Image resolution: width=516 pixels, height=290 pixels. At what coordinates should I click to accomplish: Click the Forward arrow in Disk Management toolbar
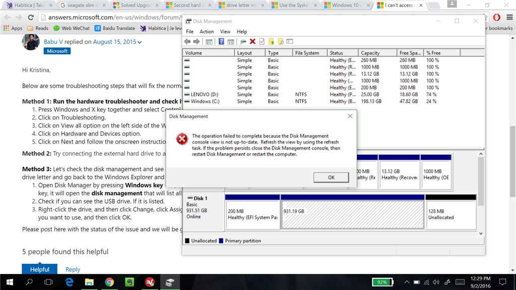(x=197, y=41)
